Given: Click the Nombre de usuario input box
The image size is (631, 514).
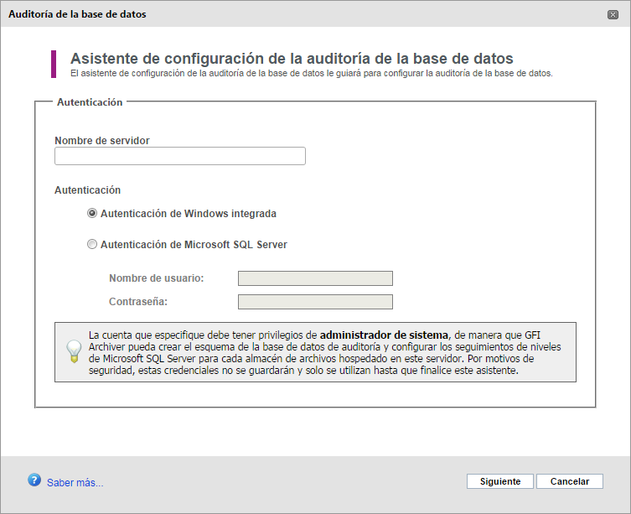Looking at the screenshot, I should pos(315,278).
